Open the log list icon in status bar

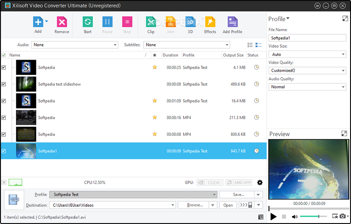(x=261, y=217)
